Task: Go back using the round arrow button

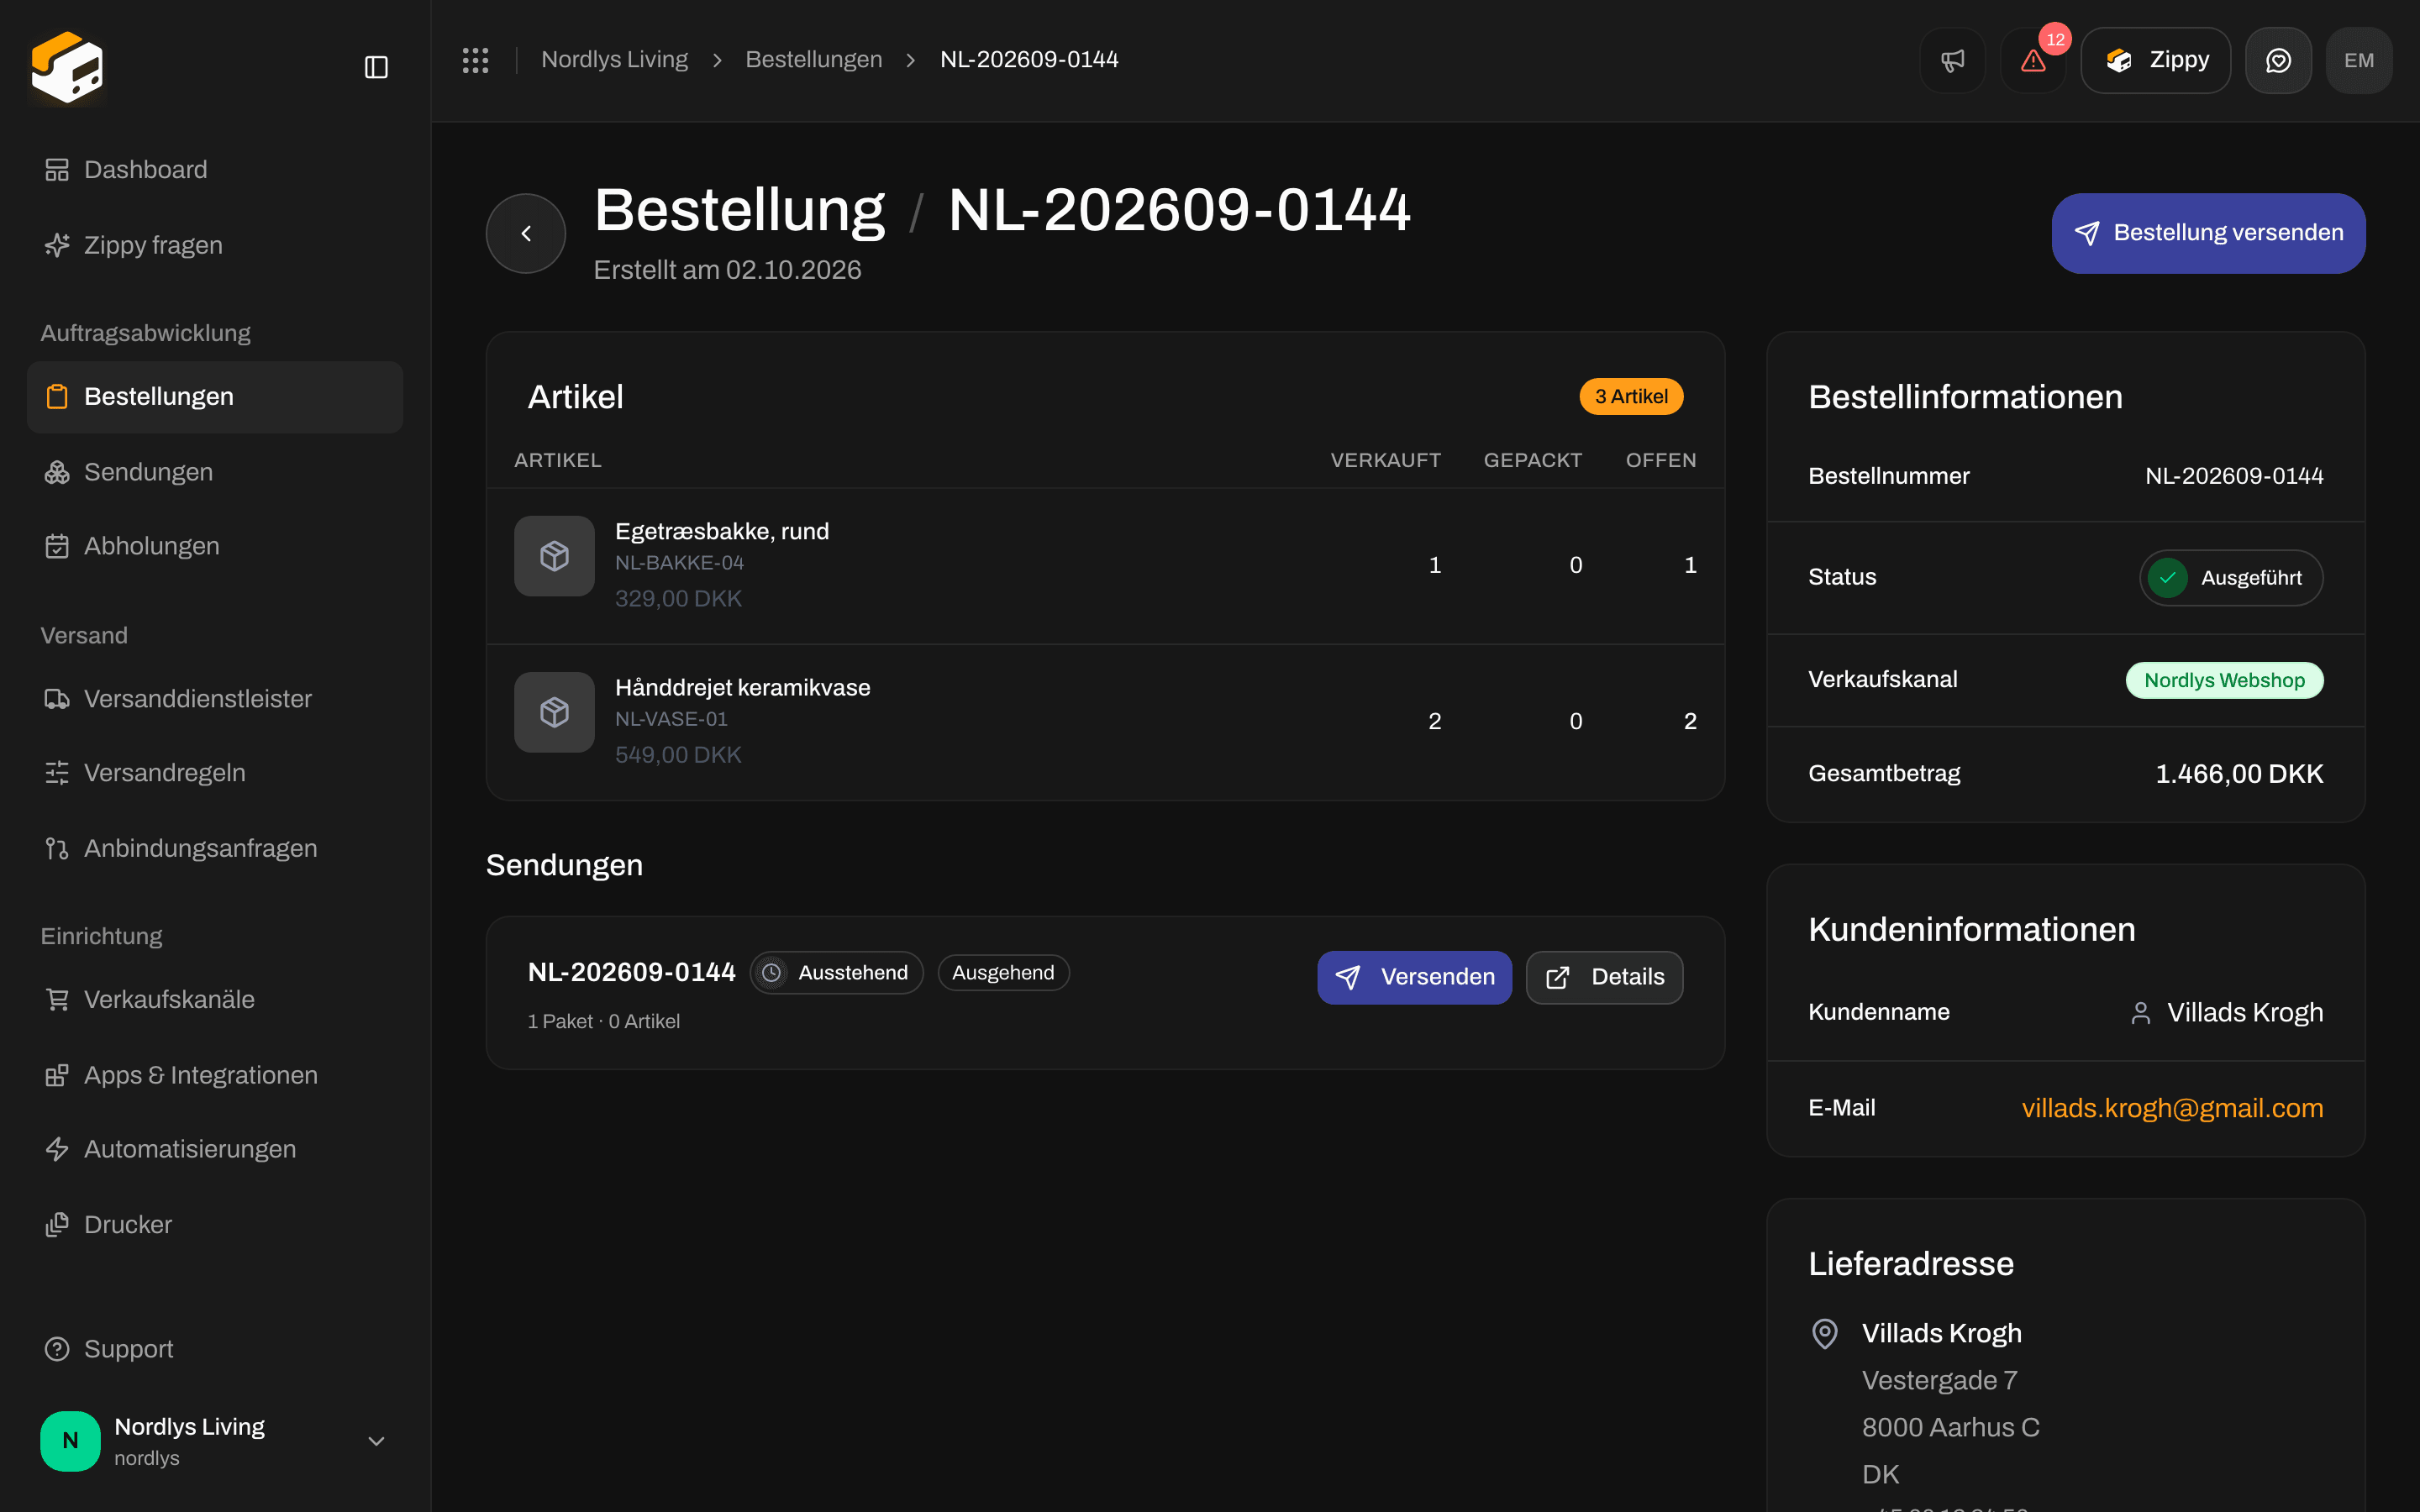Action: (x=526, y=233)
